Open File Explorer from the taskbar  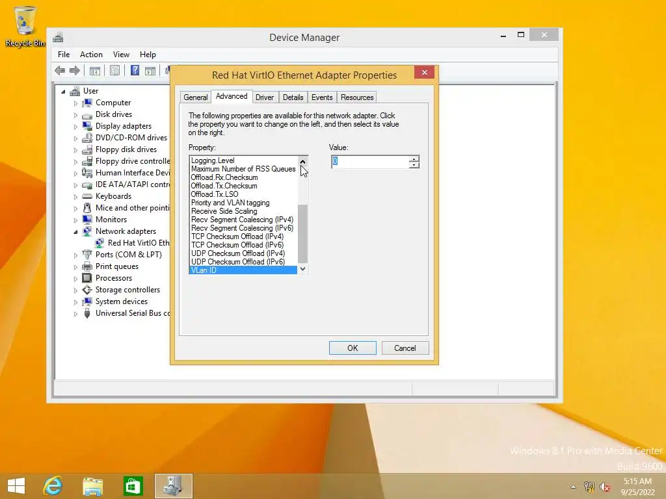[92, 486]
